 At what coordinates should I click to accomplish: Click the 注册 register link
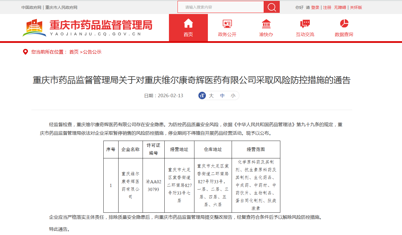point(327,7)
